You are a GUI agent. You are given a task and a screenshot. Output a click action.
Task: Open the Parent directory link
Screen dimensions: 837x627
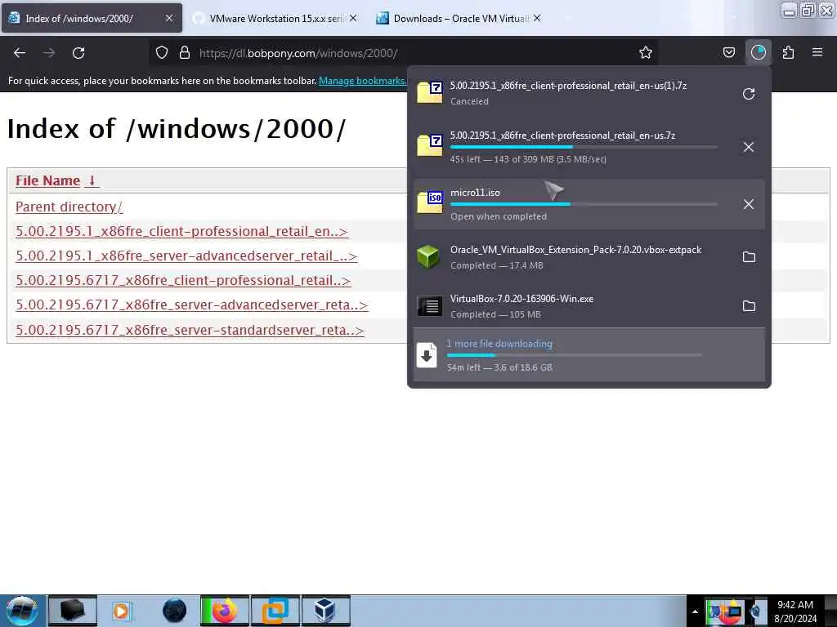point(69,207)
